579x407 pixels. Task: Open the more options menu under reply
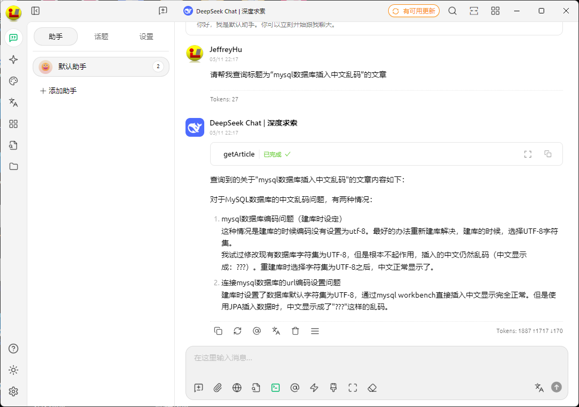point(315,331)
